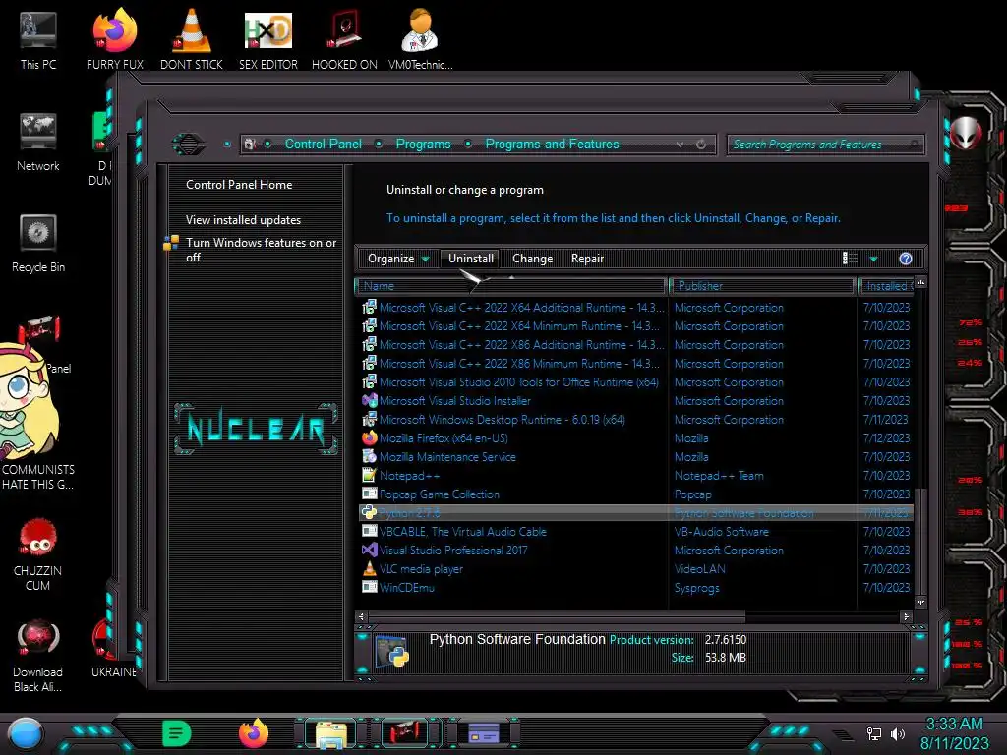The image size is (1007, 755).
Task: Select Mozilla Firefox (x64 en-US) row
Action: pyautogui.click(x=636, y=437)
